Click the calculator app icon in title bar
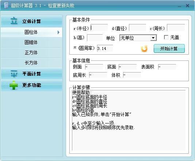Image resolution: width=195 pixels, height=161 pixels. point(6,5)
